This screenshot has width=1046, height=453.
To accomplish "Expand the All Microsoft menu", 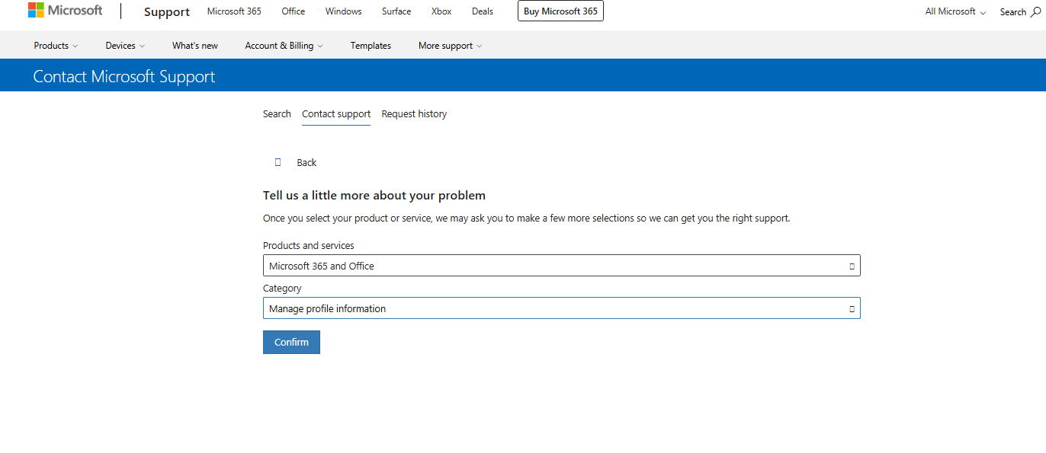I will point(955,11).
